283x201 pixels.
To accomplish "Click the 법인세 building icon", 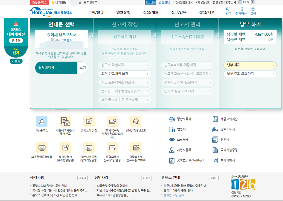I will pyautogui.click(x=171, y=129).
